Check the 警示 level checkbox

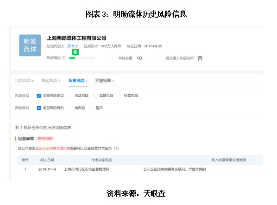point(92,108)
